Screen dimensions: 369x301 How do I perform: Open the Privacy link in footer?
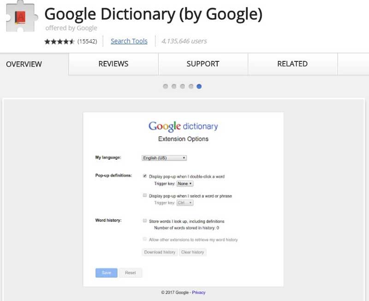[x=199, y=292]
